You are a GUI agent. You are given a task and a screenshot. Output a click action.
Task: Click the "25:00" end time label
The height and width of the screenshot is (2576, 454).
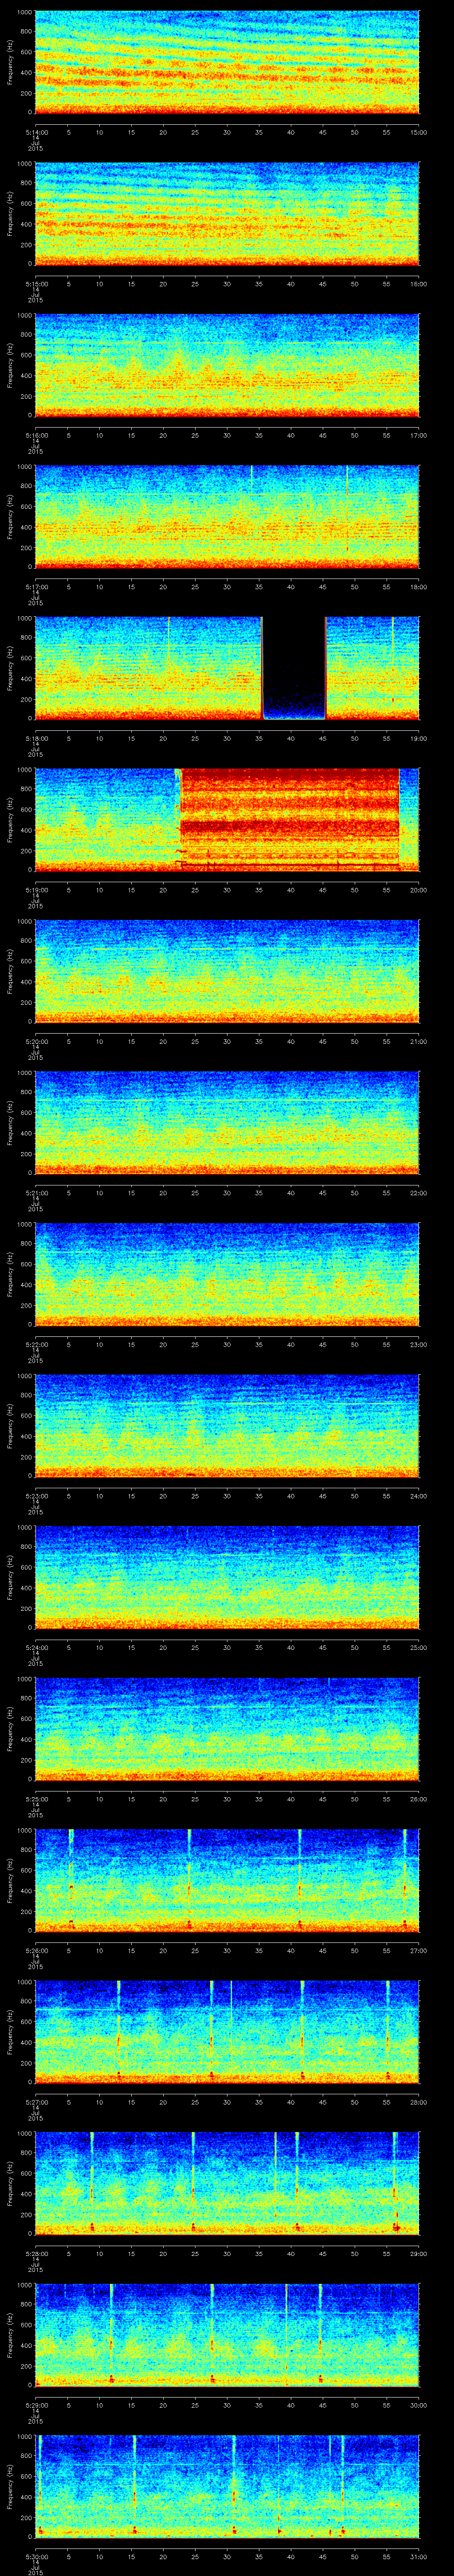[x=419, y=1647]
